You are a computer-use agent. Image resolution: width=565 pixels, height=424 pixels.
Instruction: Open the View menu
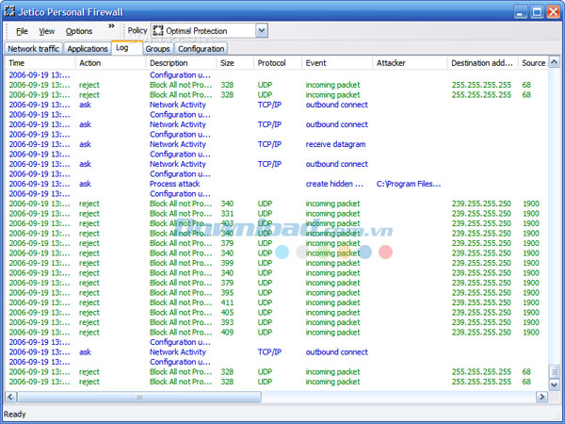47,31
